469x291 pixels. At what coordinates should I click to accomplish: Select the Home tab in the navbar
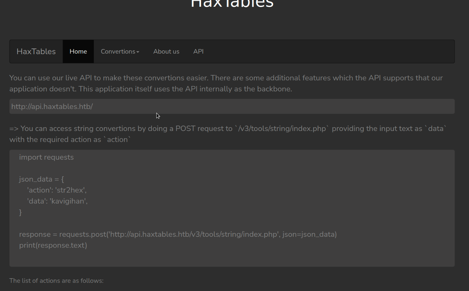[x=78, y=51]
